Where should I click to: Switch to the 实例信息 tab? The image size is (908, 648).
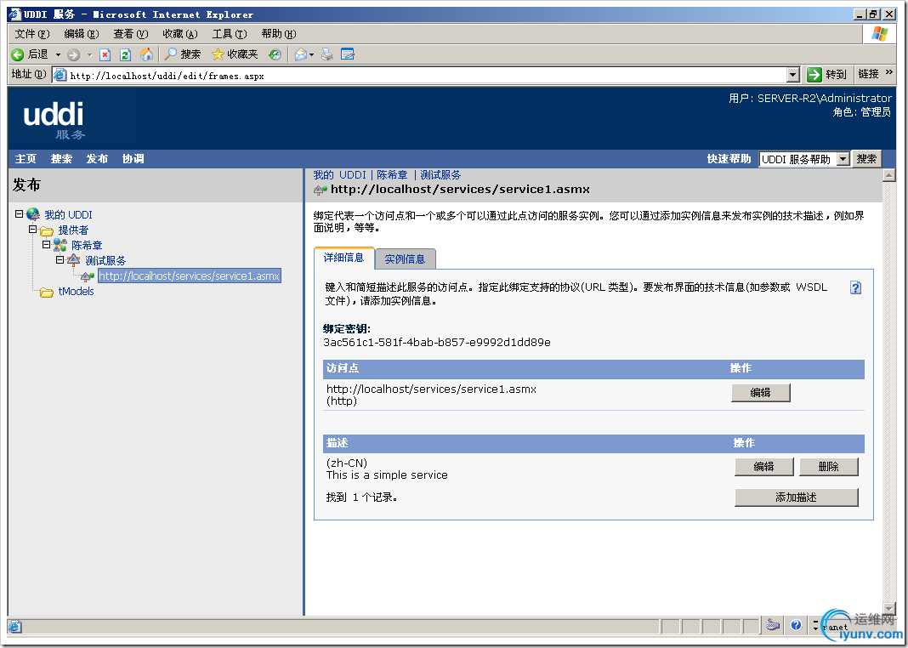click(405, 259)
